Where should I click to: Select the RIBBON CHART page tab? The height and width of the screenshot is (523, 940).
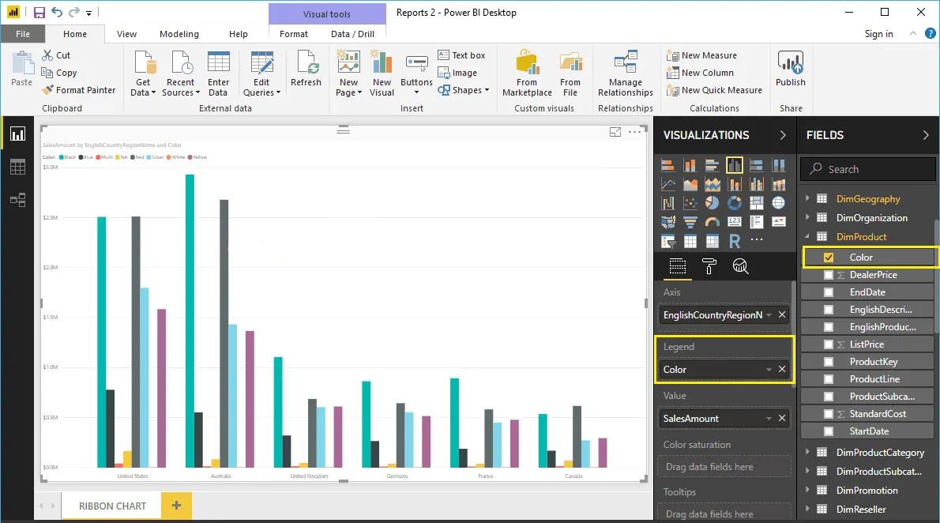tap(112, 506)
